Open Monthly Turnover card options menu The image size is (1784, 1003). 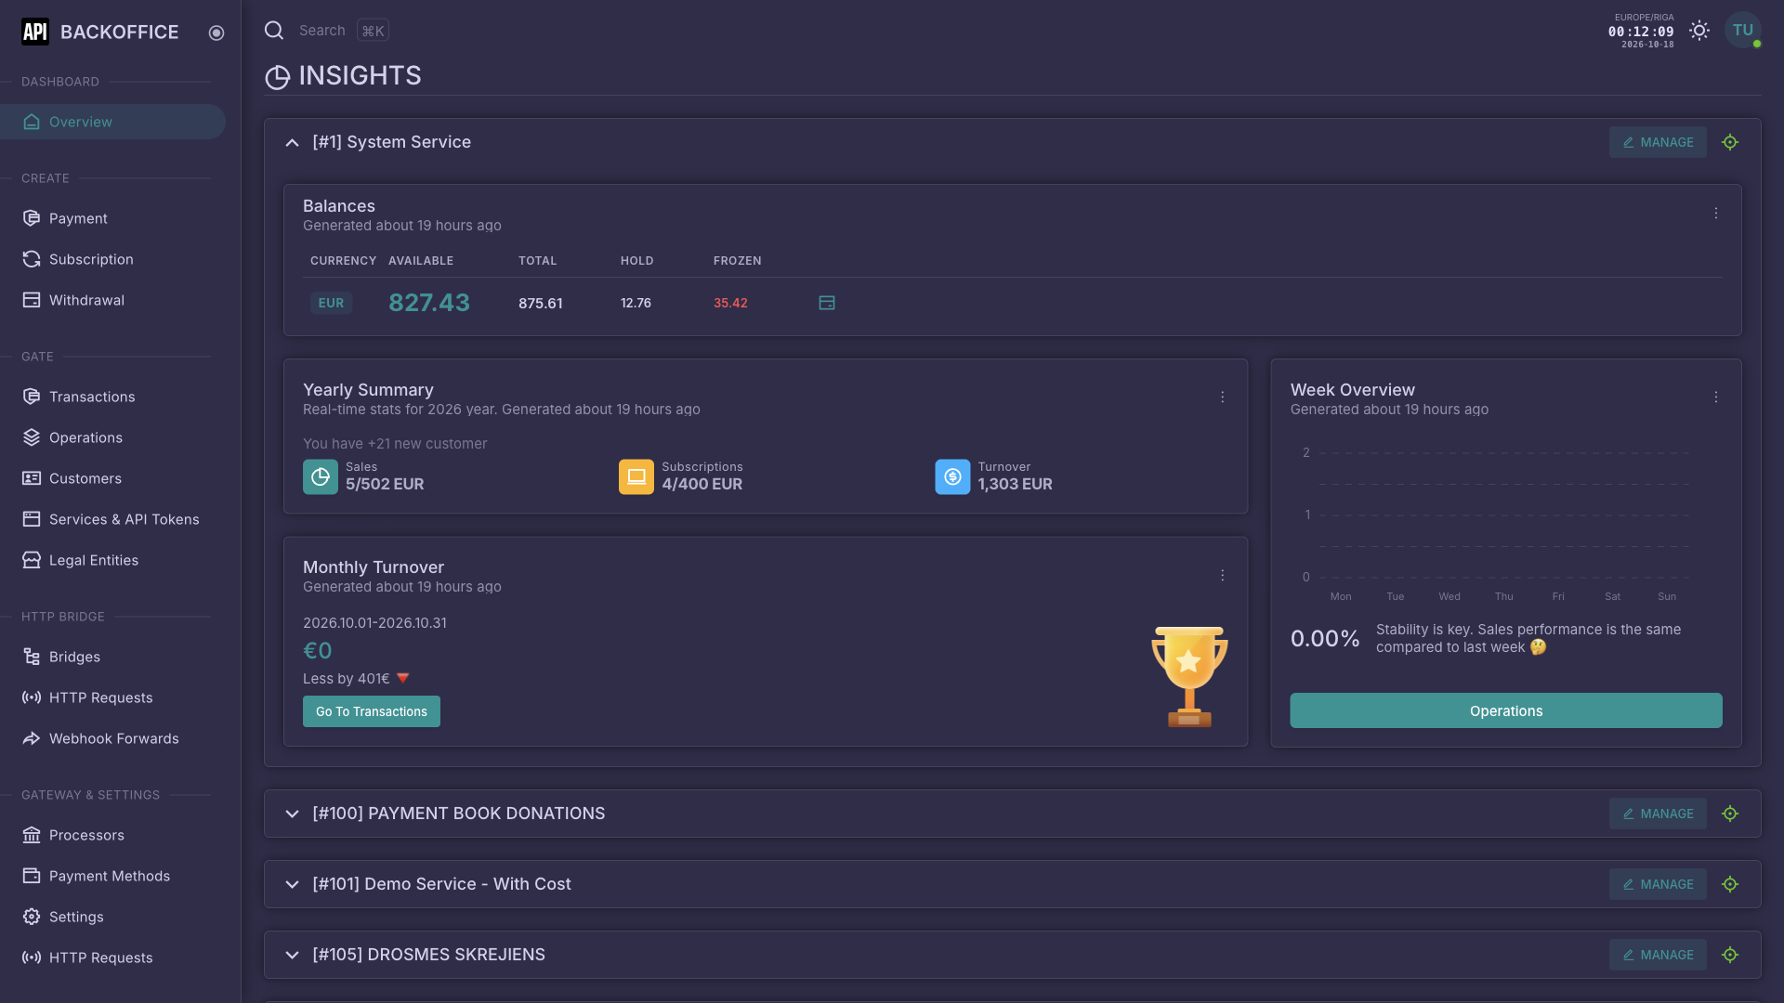pos(1223,576)
